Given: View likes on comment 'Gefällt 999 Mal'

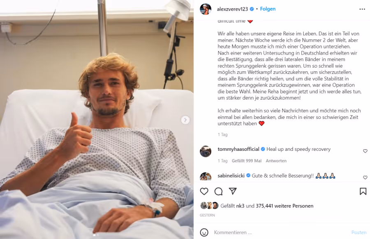Looking at the screenshot, I should (247, 161).
